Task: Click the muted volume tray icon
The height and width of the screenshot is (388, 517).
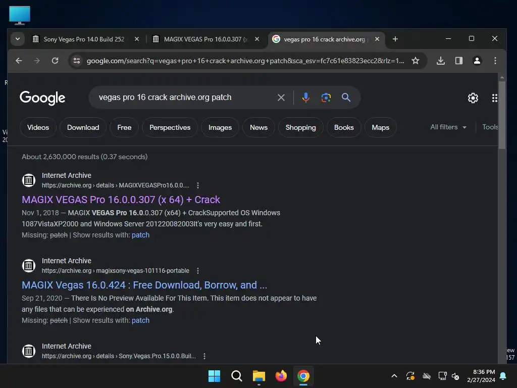Action: [x=455, y=376]
